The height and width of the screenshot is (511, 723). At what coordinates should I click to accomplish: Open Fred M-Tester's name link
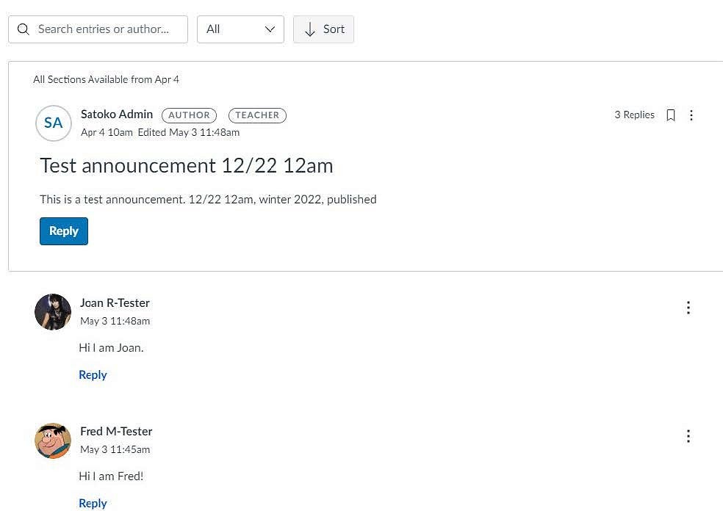click(116, 431)
